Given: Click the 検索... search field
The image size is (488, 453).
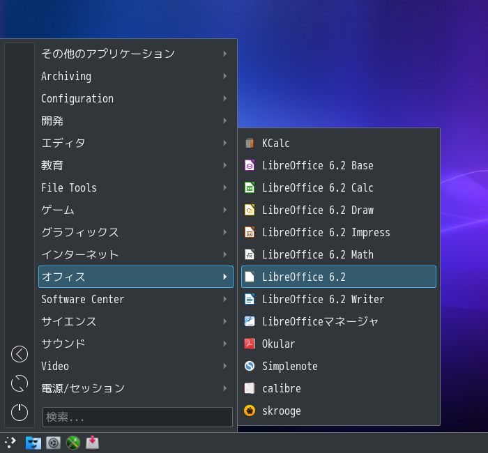Looking at the screenshot, I should pos(137,417).
